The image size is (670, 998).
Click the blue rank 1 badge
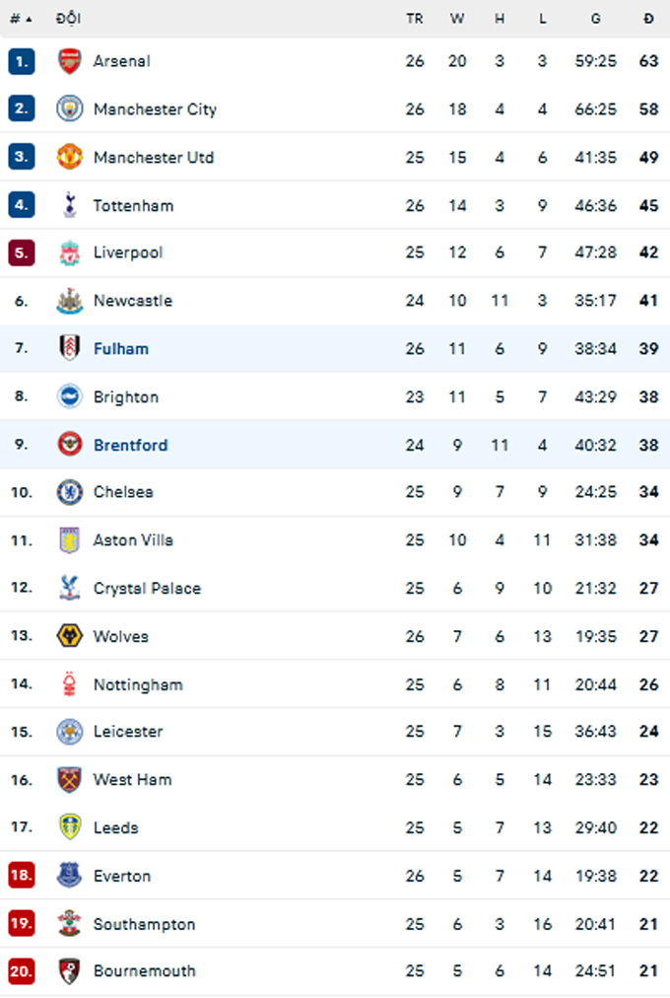tap(22, 61)
